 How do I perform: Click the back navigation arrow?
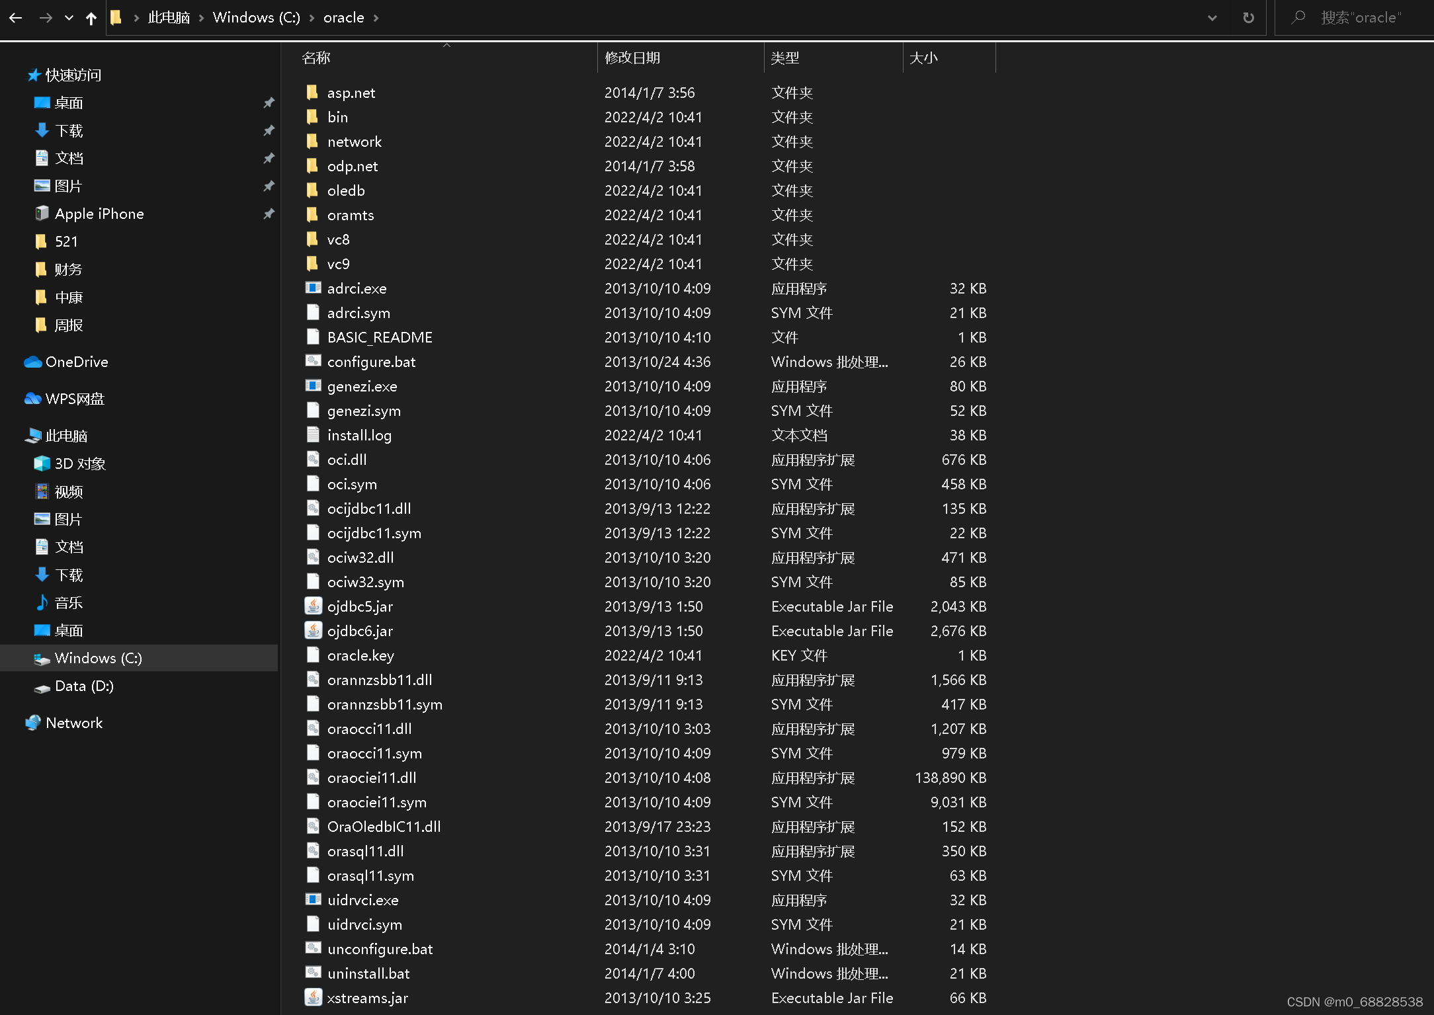point(16,18)
